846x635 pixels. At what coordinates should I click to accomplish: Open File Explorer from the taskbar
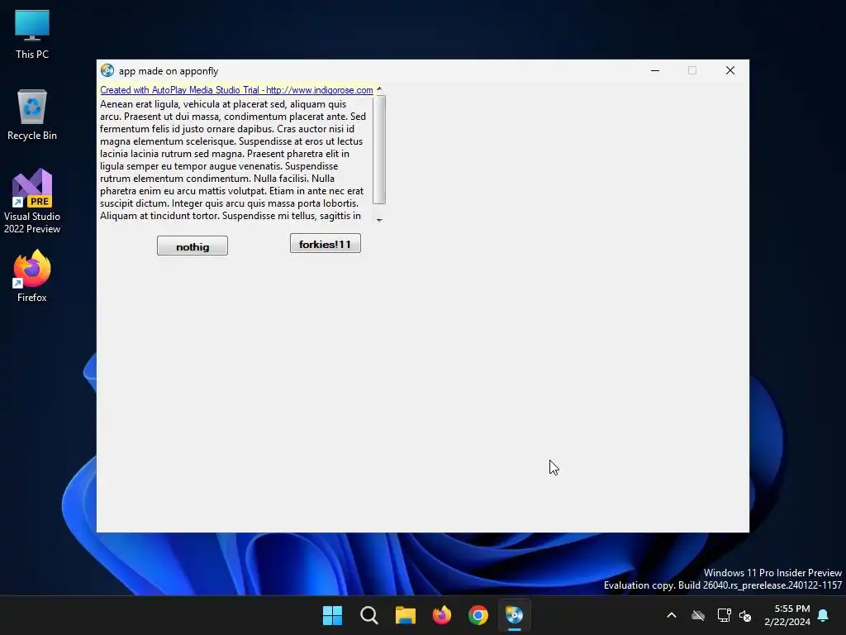(405, 615)
